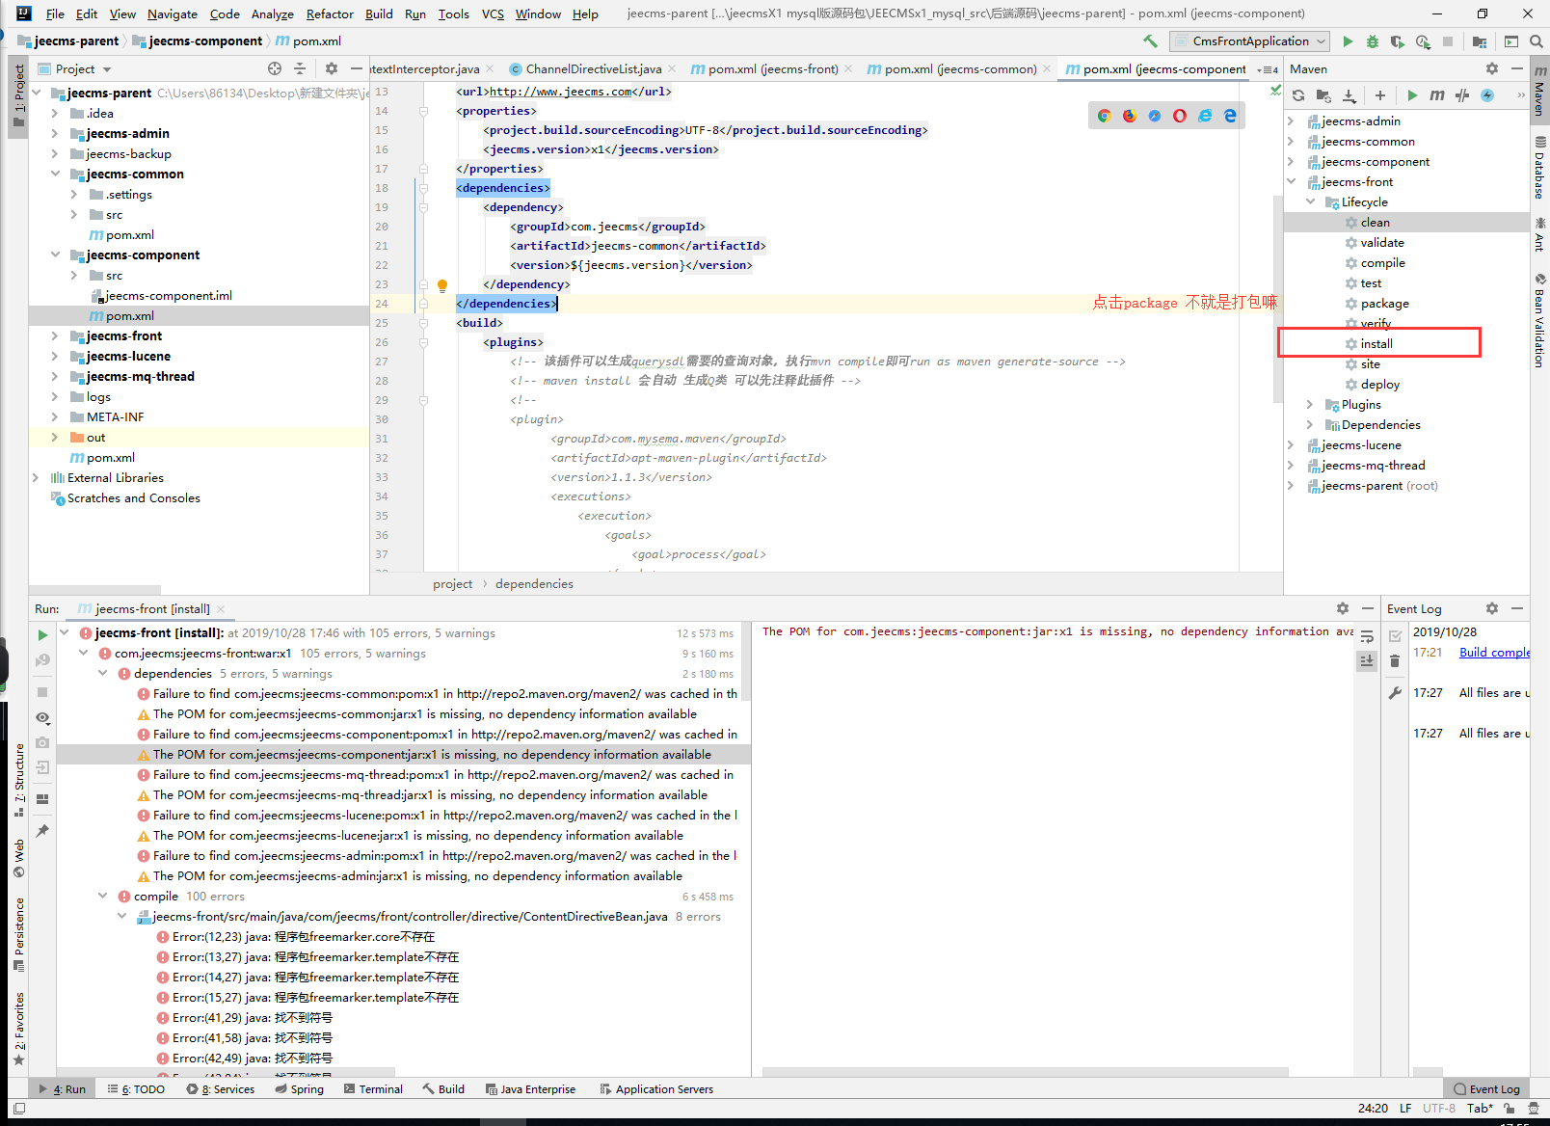Viewport: 1550px width, 1126px height.
Task: Select the package lifecycle phase
Action: pos(1384,304)
